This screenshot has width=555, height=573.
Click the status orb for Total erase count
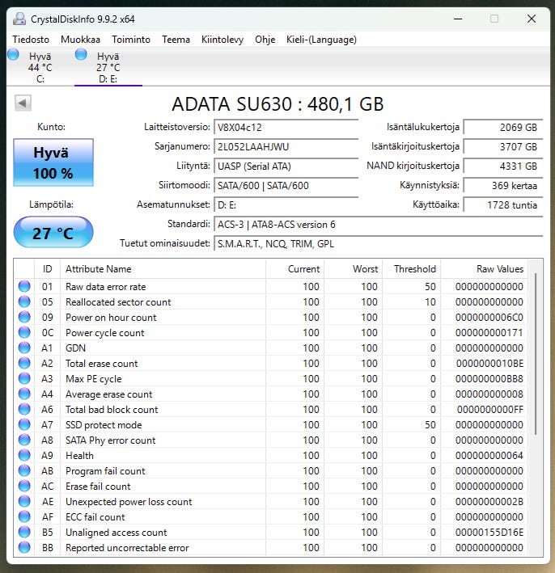(24, 363)
